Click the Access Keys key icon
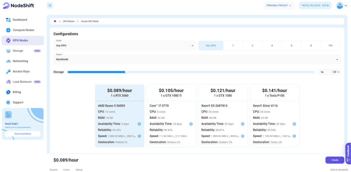The width and height of the screenshot is (351, 172). (x=8, y=71)
